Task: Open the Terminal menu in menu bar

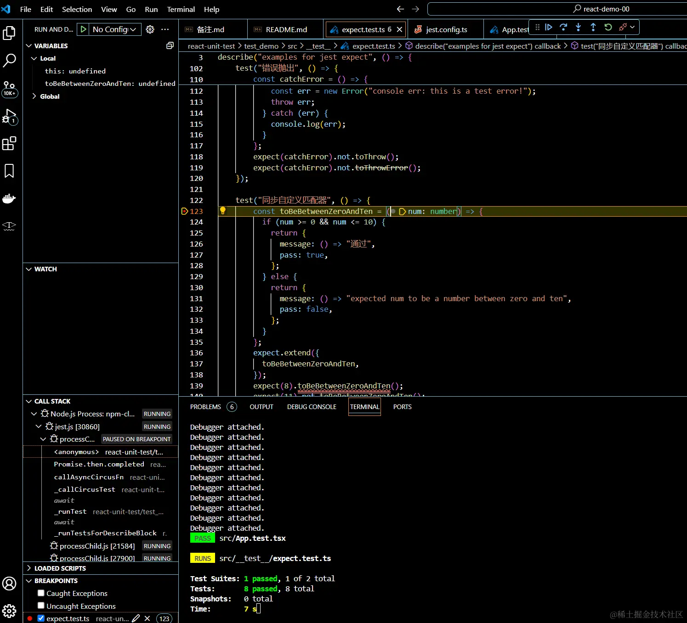Action: [181, 9]
